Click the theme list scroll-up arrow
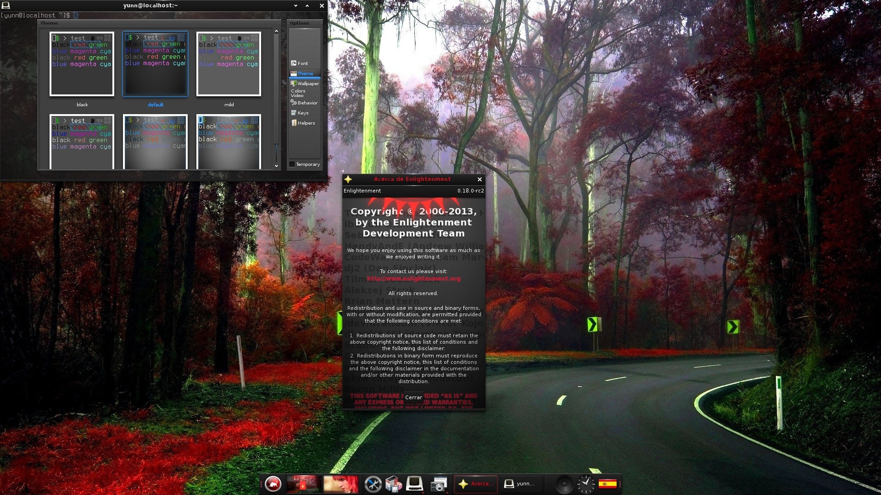 [x=276, y=31]
